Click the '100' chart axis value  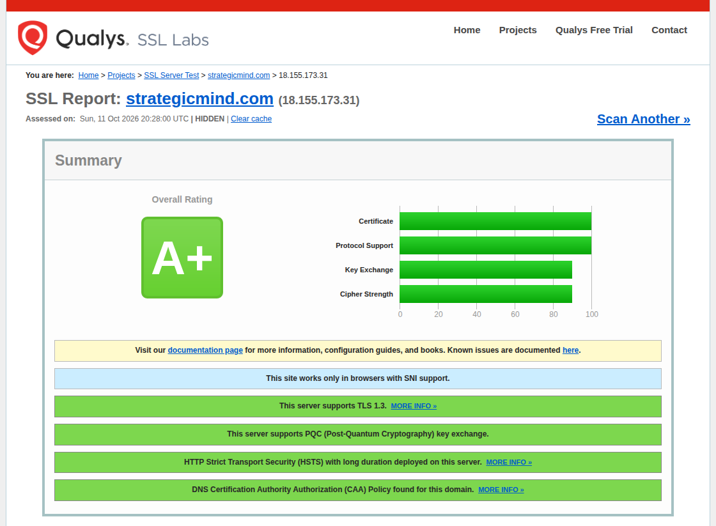tap(592, 314)
